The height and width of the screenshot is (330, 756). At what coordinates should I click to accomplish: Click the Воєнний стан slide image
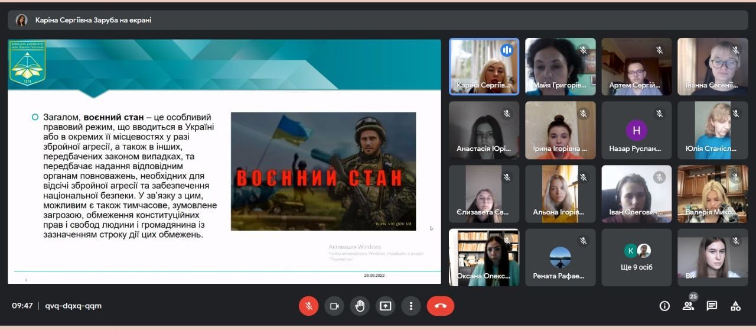point(323,171)
